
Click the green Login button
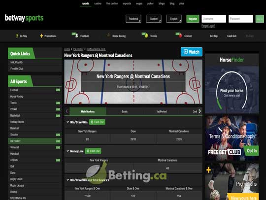[260, 19]
